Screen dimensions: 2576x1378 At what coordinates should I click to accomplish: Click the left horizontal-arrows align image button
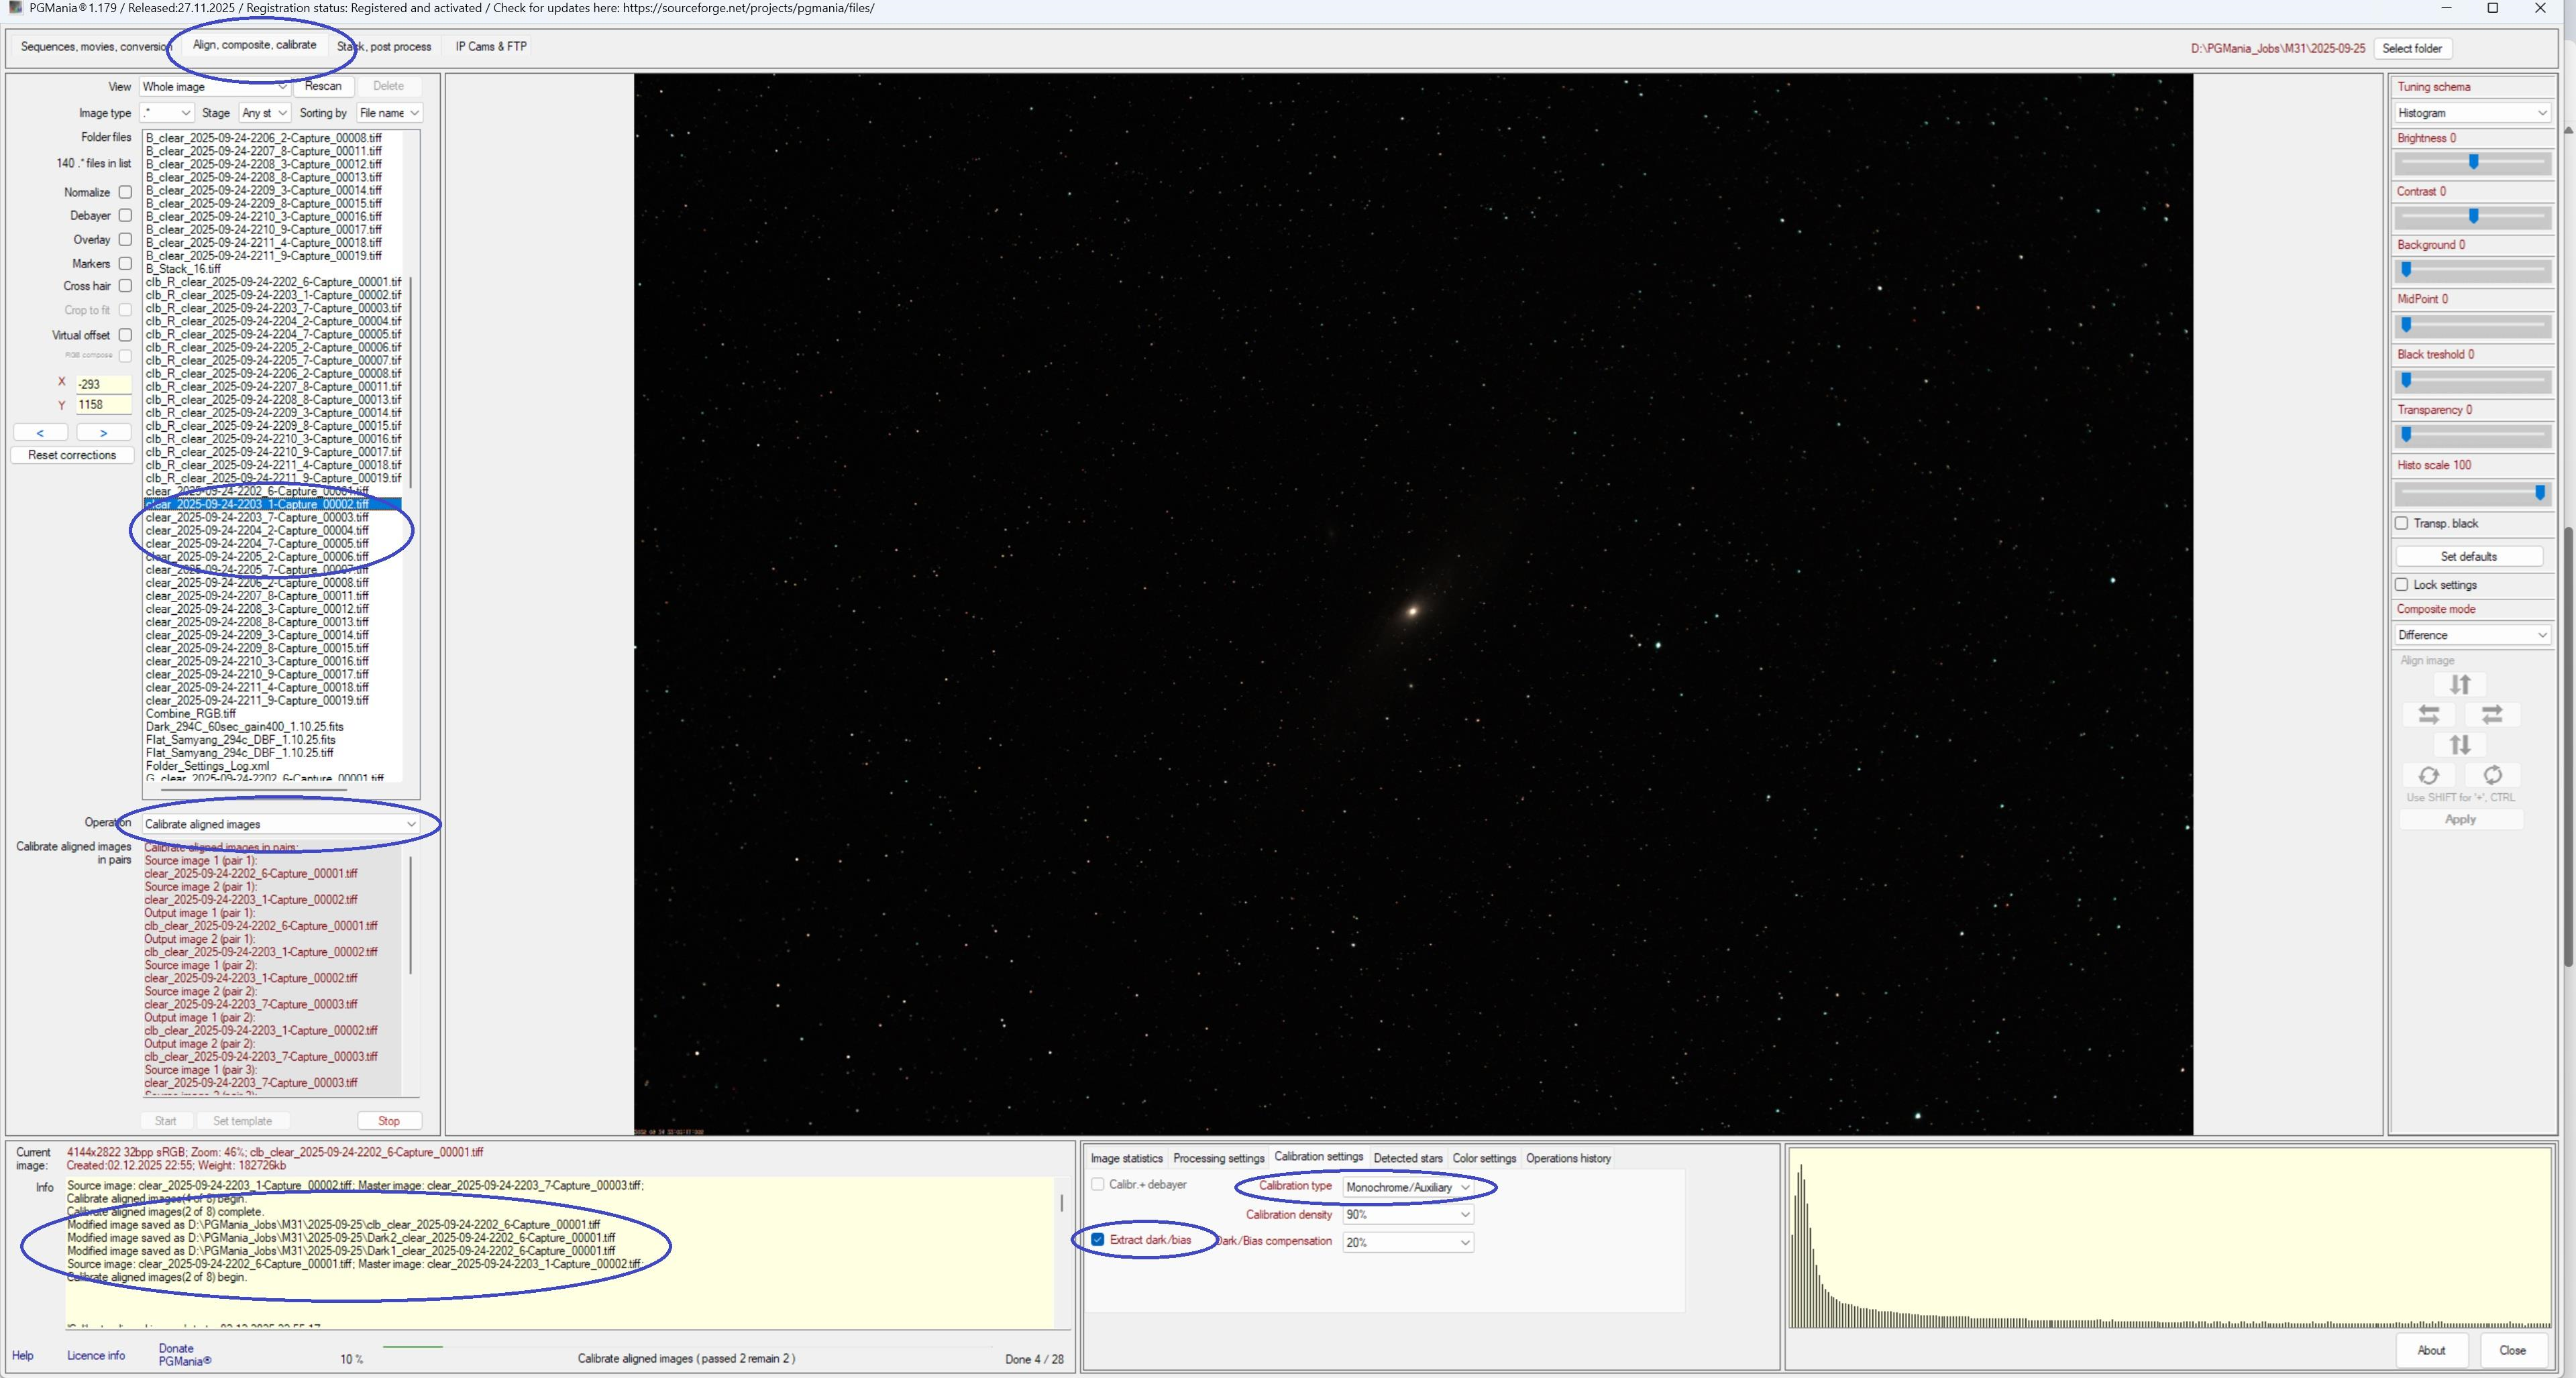2428,715
